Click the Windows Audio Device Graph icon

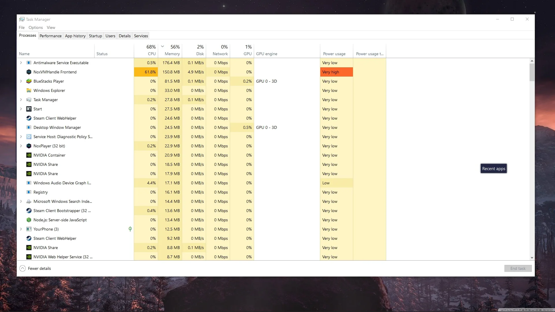point(29,183)
